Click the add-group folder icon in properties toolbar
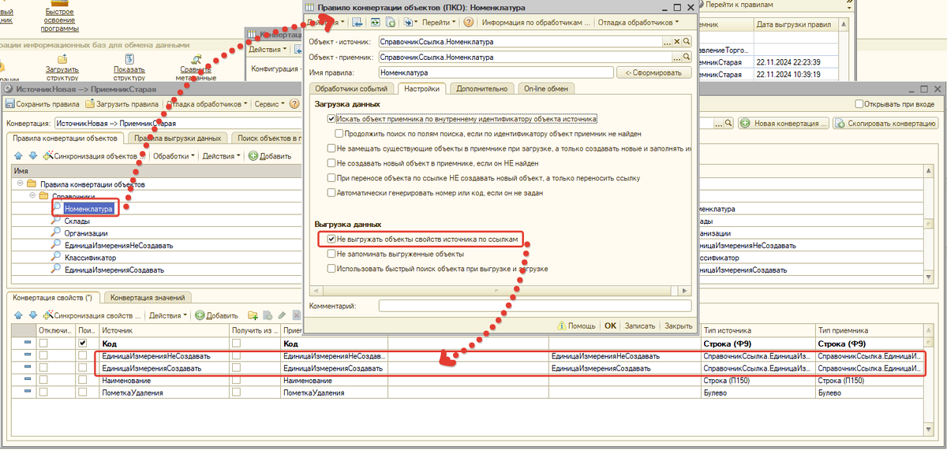This screenshot has height=450, width=947. coord(253,315)
